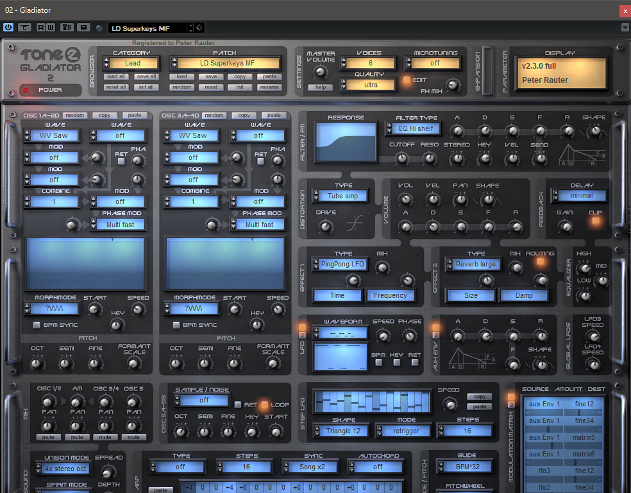Click the patch rename button
Viewport: 631px width, 493px height.
pos(269,87)
